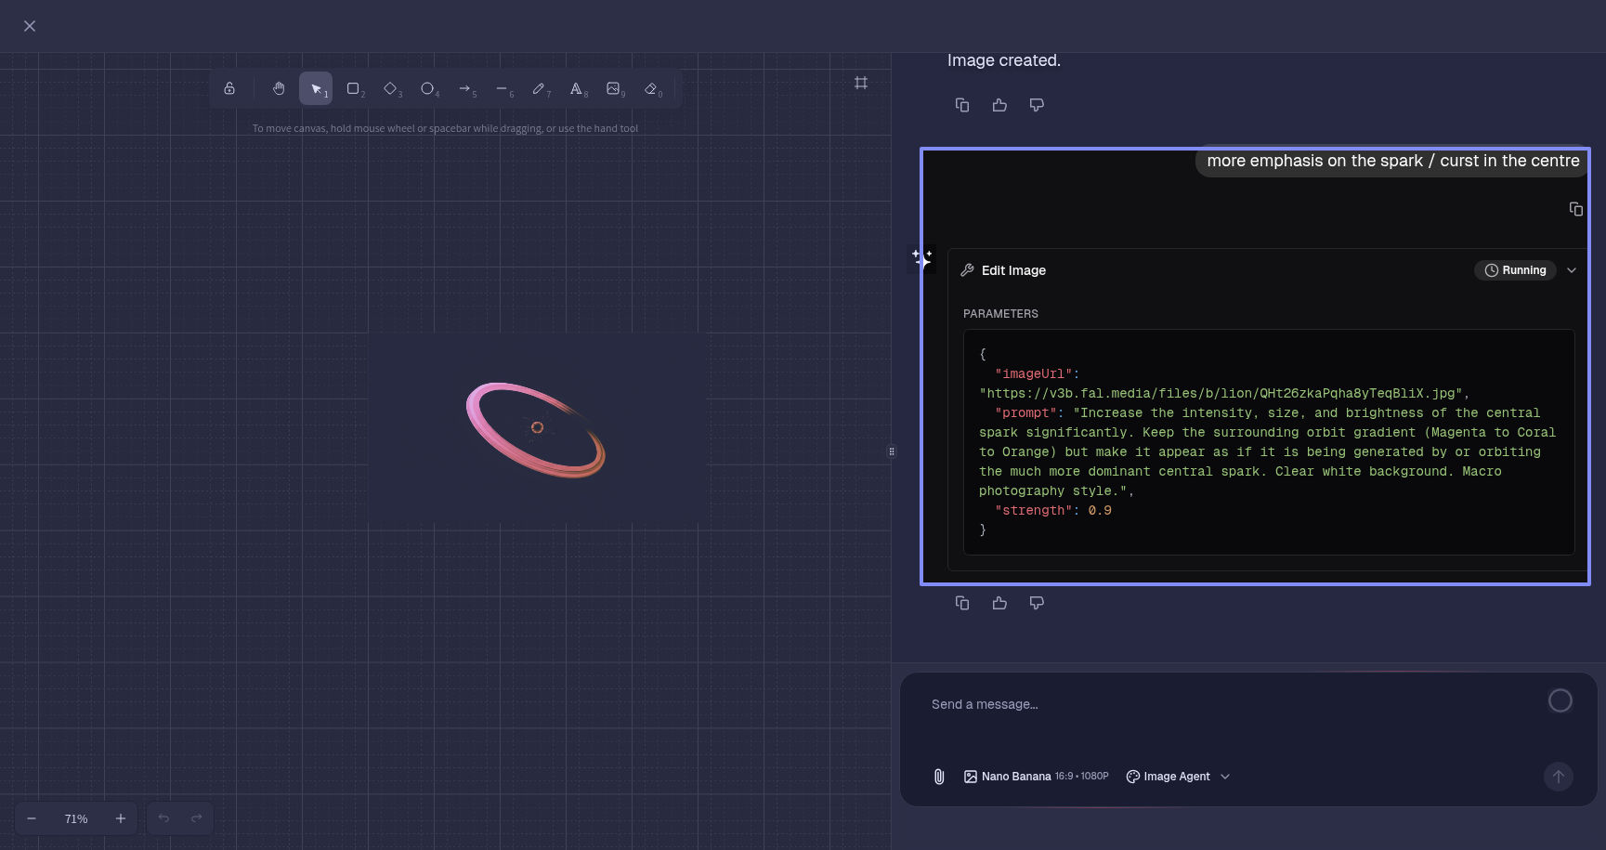
Task: Collapse the Edit Image parameters panel
Action: (1572, 270)
